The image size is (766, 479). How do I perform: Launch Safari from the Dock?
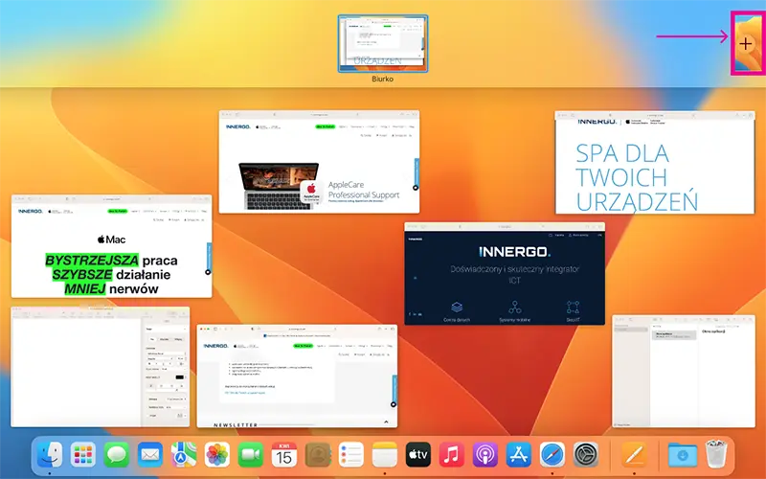[x=552, y=454]
